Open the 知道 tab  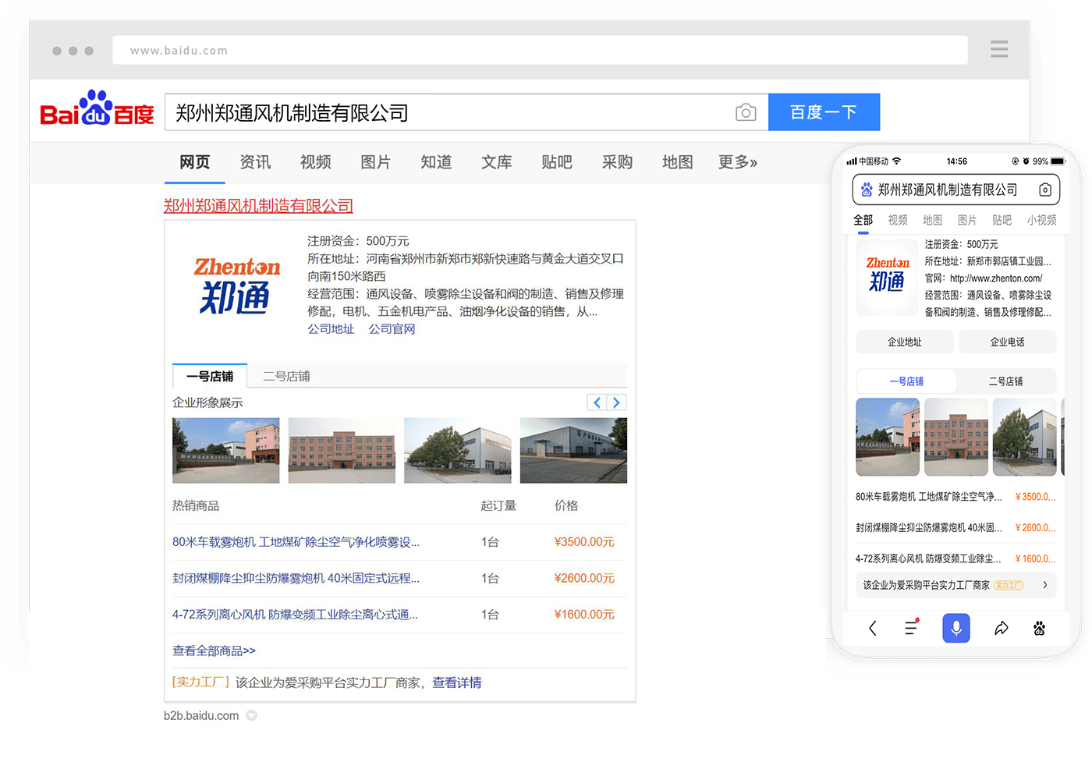click(436, 161)
